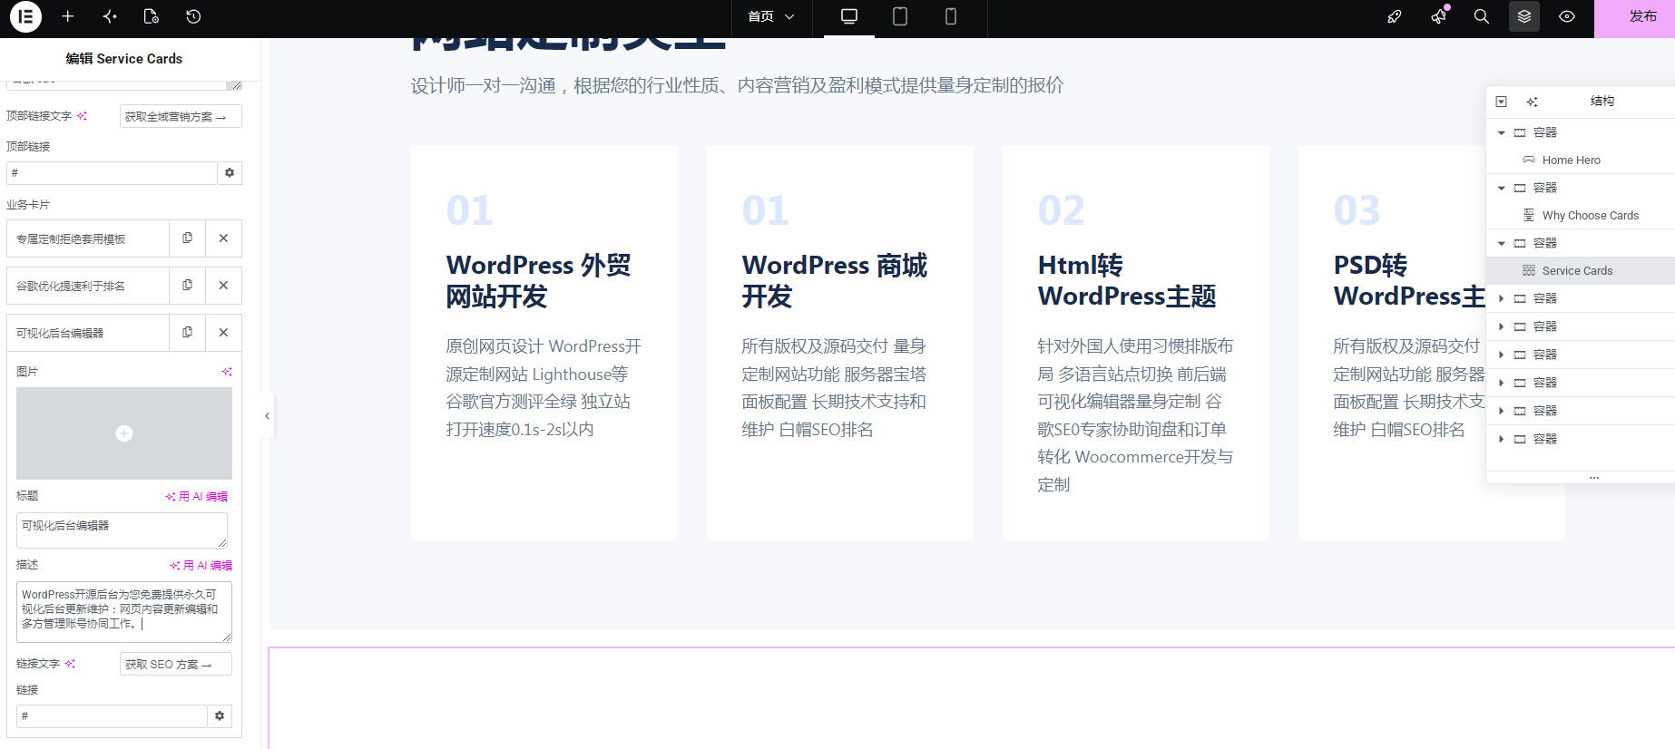Open the AI sparkle tool in top bar
This screenshot has width=1675, height=749.
[110, 16]
